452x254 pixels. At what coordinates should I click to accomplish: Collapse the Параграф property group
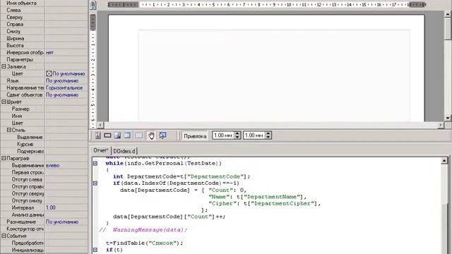[4, 158]
